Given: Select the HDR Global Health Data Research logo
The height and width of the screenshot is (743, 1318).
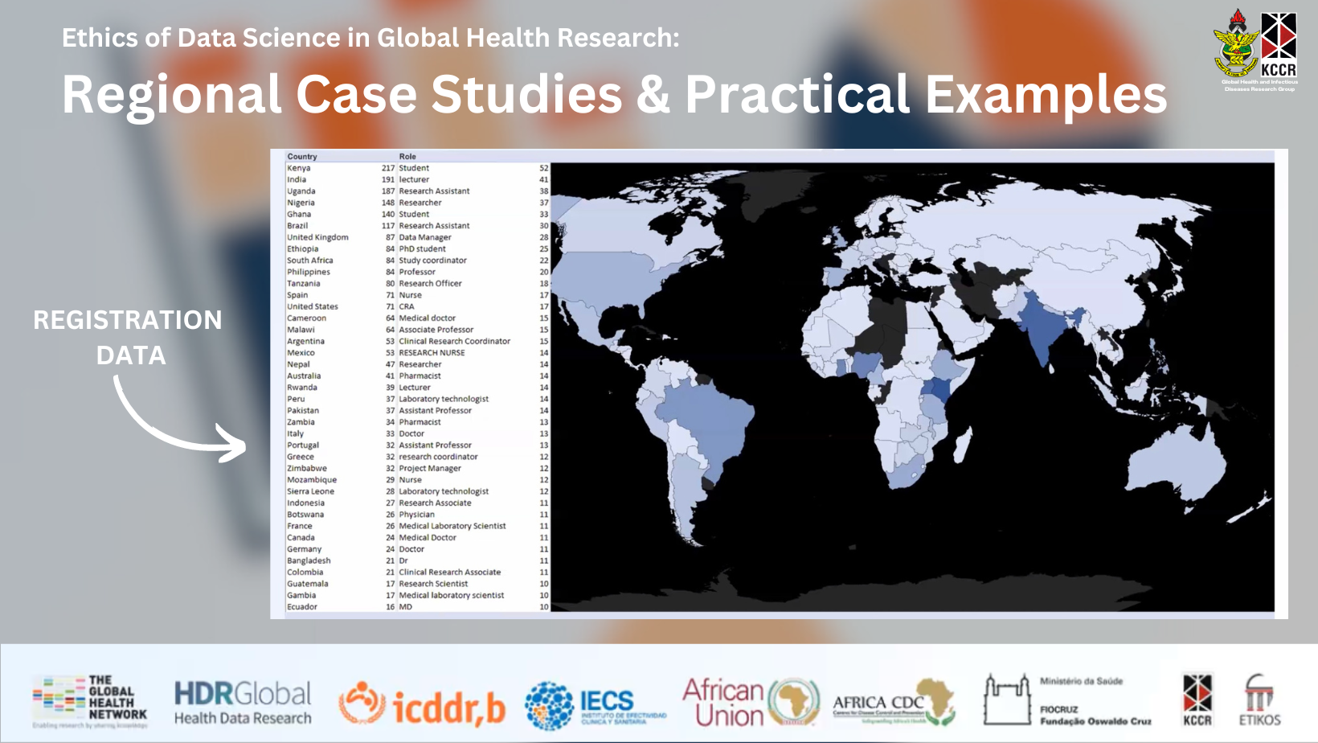Looking at the screenshot, I should pyautogui.click(x=243, y=703).
